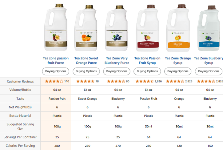
Task: Open the Sweet Orange Puree bottle image
Action: [x=86, y=28]
